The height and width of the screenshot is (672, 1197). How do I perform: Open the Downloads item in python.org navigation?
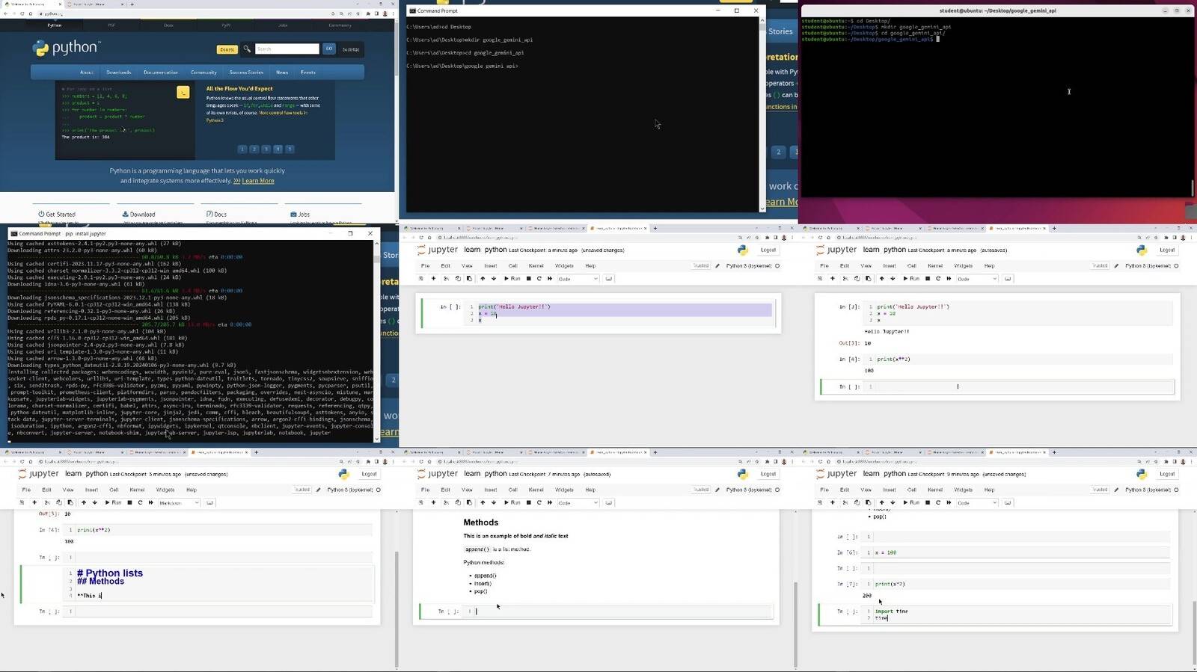tap(118, 73)
